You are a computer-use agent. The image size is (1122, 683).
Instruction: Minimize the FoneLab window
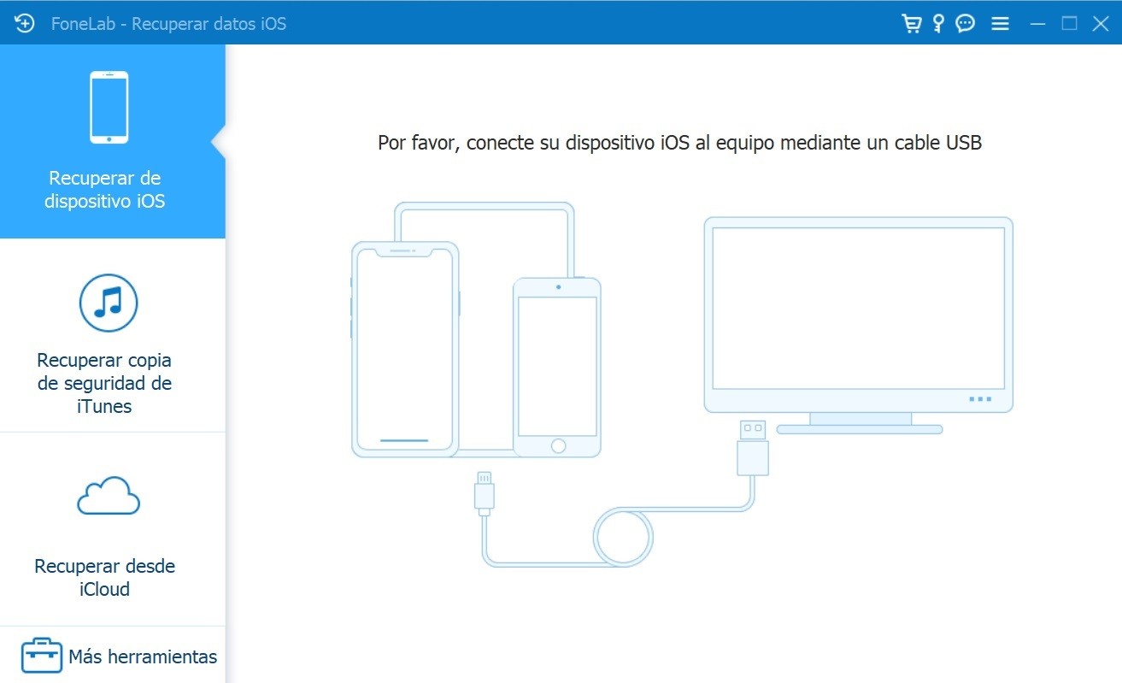[x=1038, y=24]
